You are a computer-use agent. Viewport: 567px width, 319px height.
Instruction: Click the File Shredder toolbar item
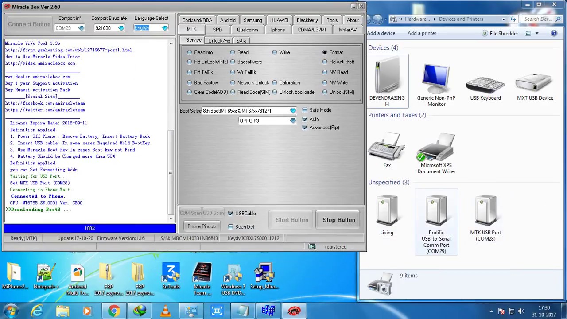point(499,33)
